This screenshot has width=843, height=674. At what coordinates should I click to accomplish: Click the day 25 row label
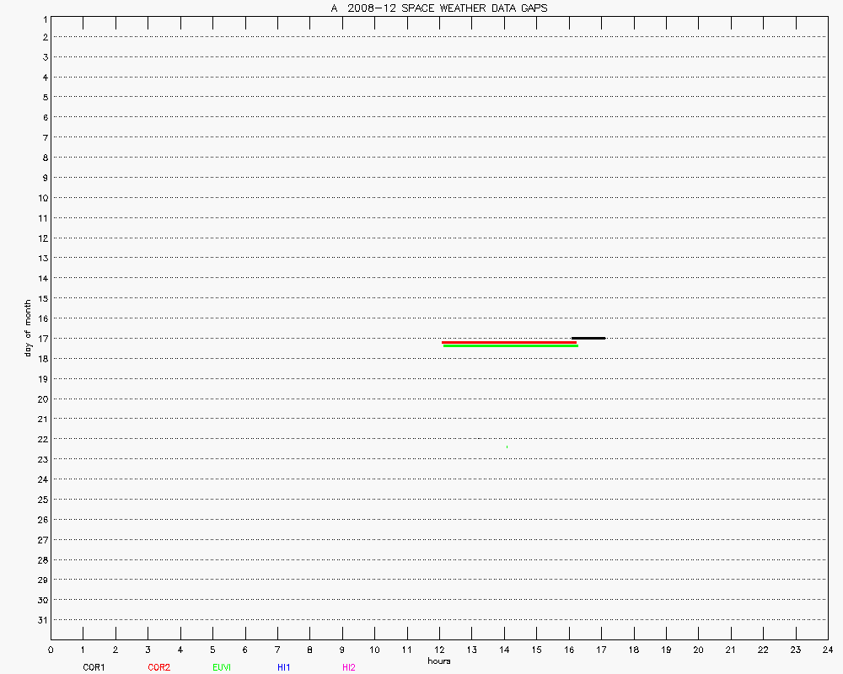click(x=41, y=500)
